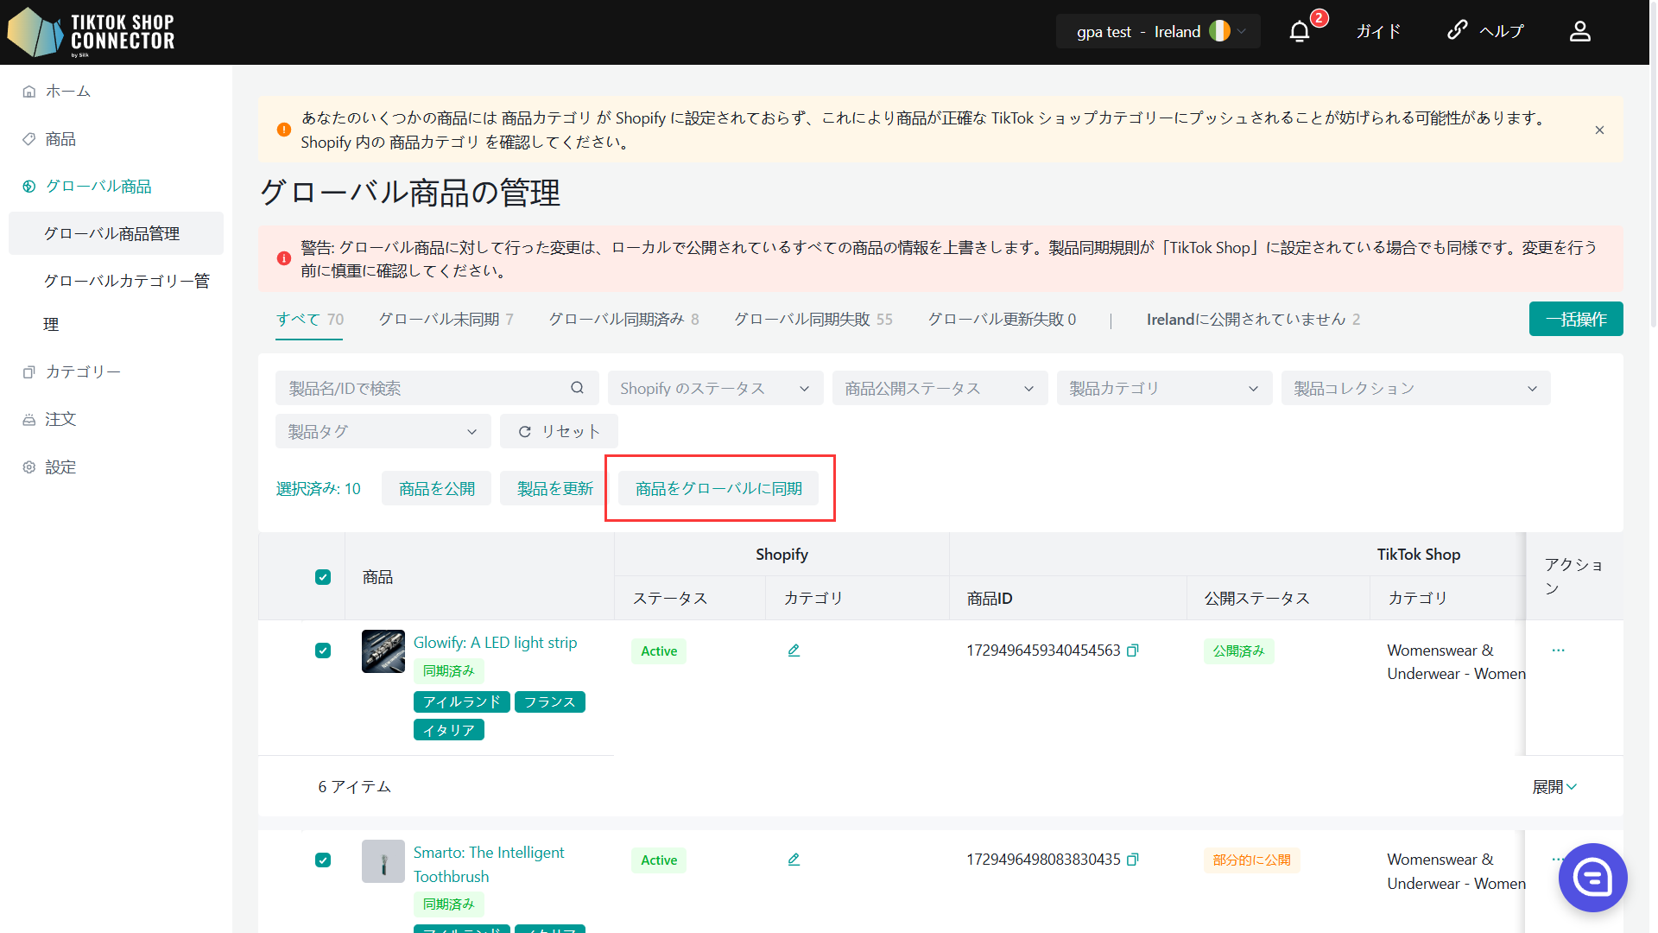This screenshot has height=933, width=1658.
Task: Open カテゴリー in the left sidebar
Action: point(83,371)
